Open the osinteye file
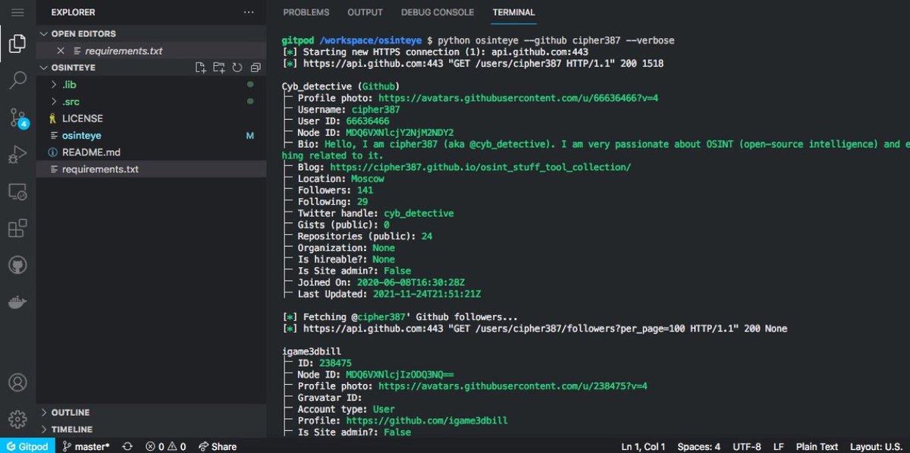 pyautogui.click(x=151, y=135)
